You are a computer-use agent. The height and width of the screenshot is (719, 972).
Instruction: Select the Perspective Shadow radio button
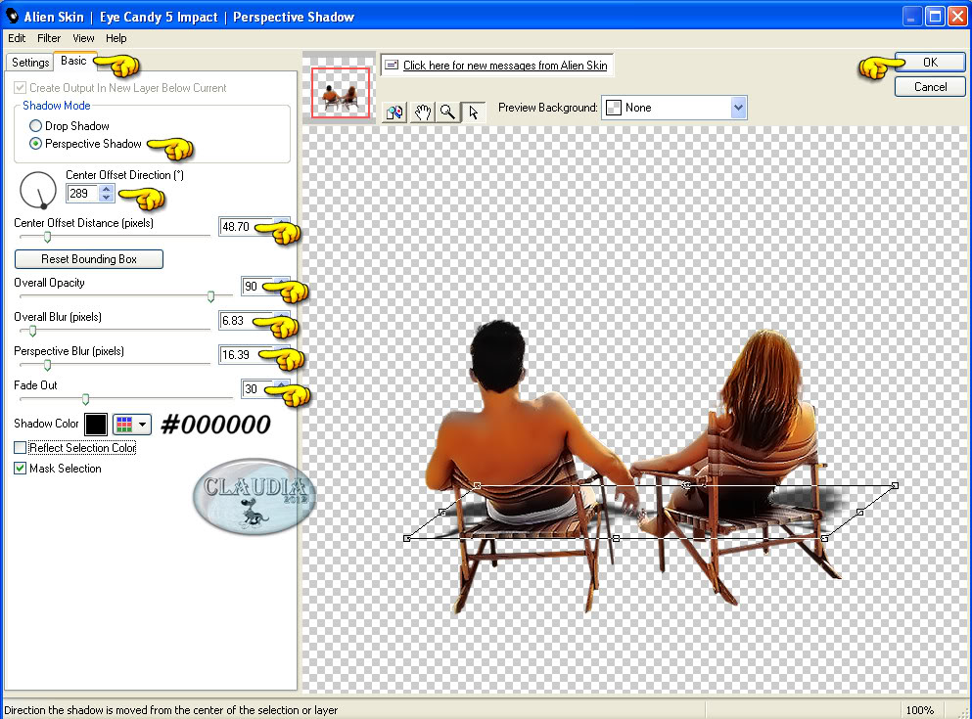(x=36, y=144)
